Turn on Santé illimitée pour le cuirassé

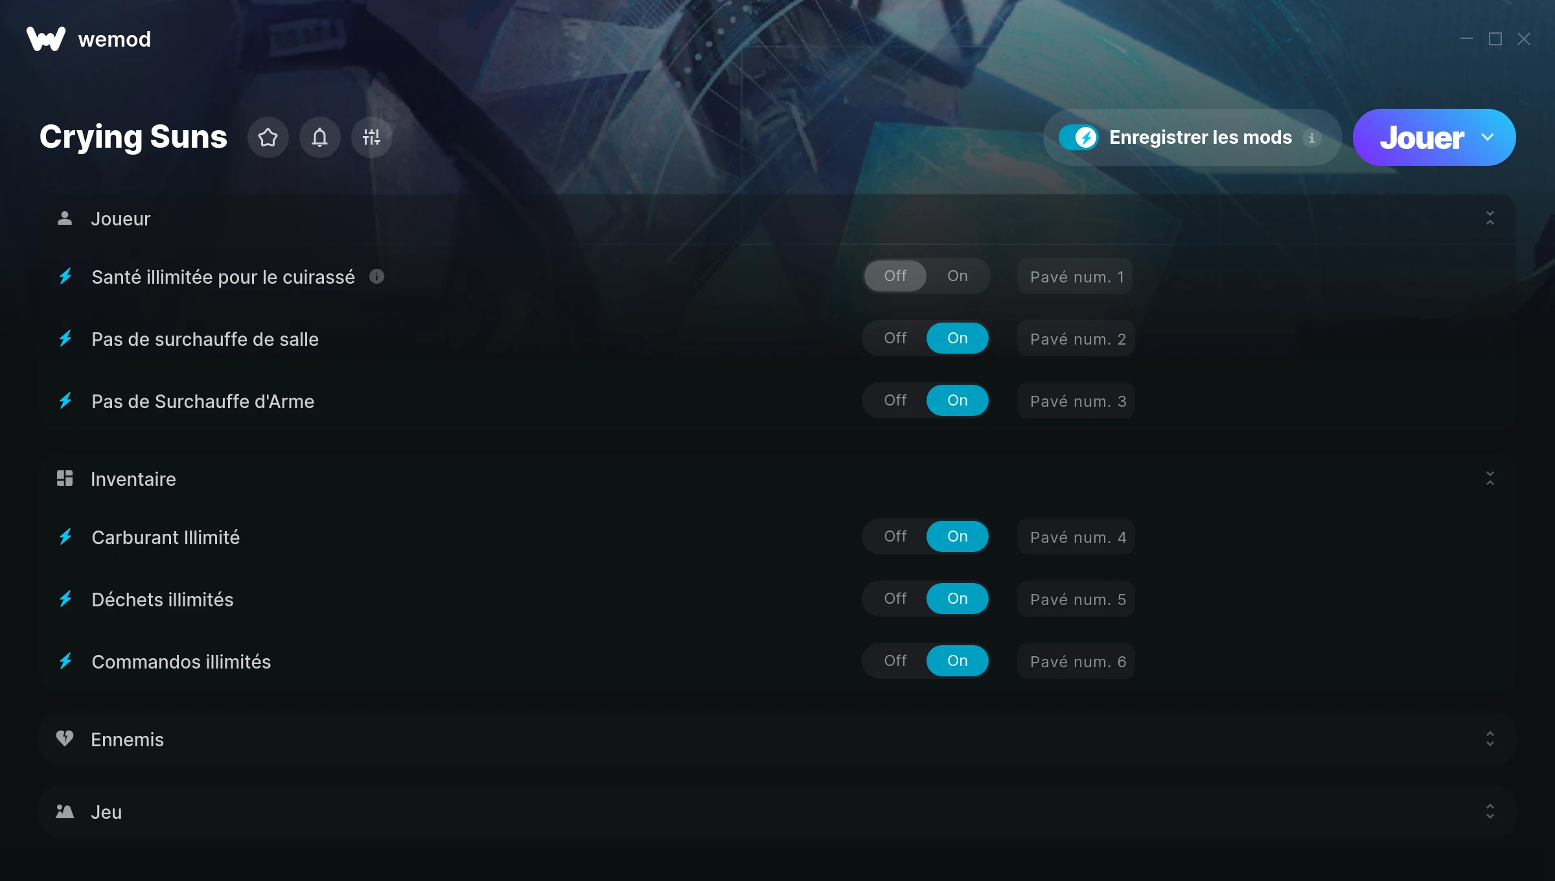957,276
